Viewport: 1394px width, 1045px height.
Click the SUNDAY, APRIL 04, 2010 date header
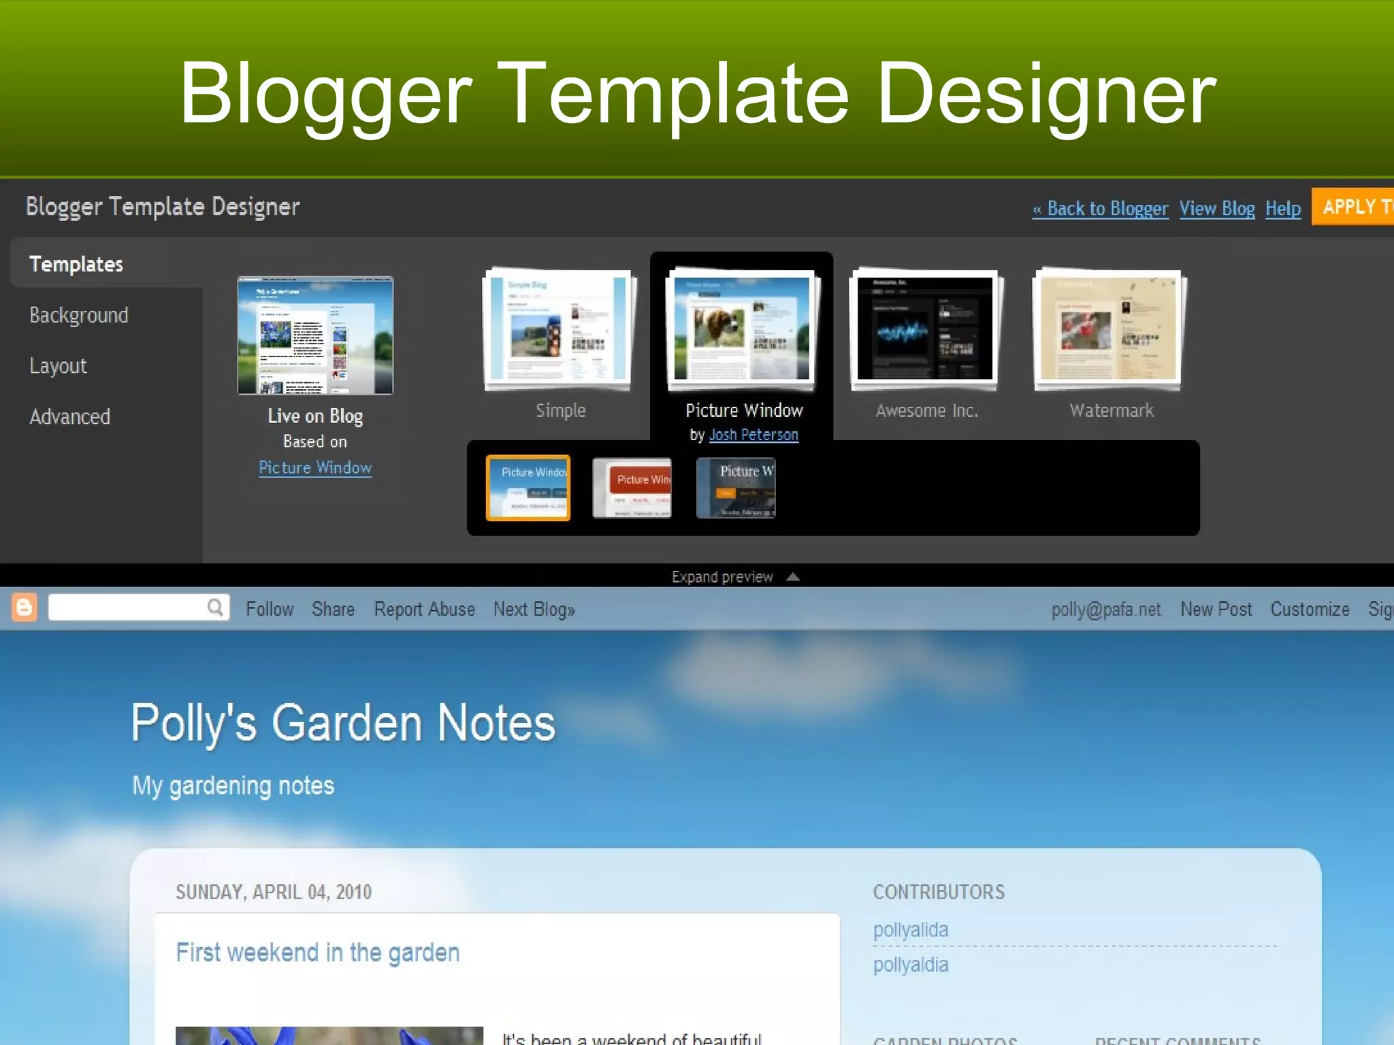(274, 892)
